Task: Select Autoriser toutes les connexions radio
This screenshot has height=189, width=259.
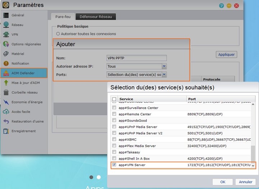Action: coord(58,34)
